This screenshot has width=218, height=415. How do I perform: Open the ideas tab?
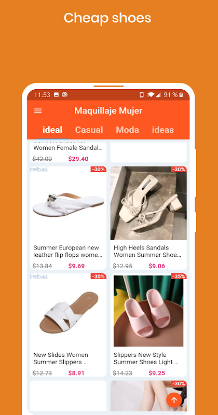coord(163,130)
